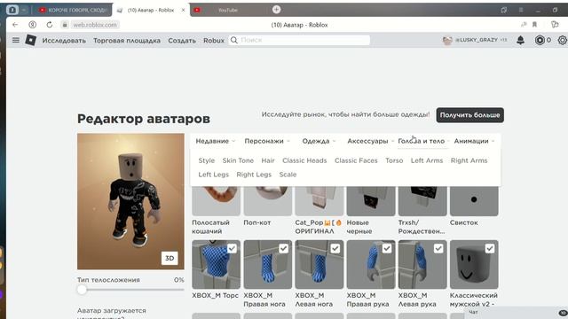Close the Roblox avatar tab
Screen dimensions: 568x319
(183, 10)
